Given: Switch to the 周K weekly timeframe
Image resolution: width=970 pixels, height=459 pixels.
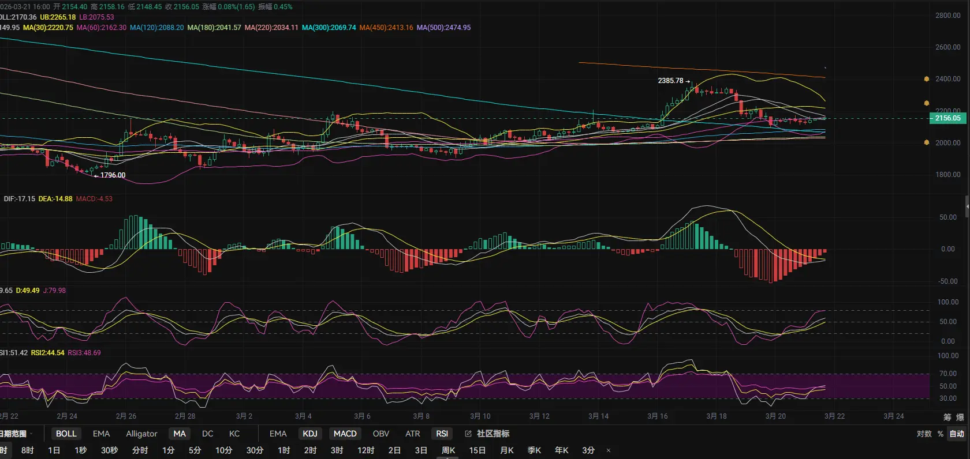Looking at the screenshot, I should point(448,450).
